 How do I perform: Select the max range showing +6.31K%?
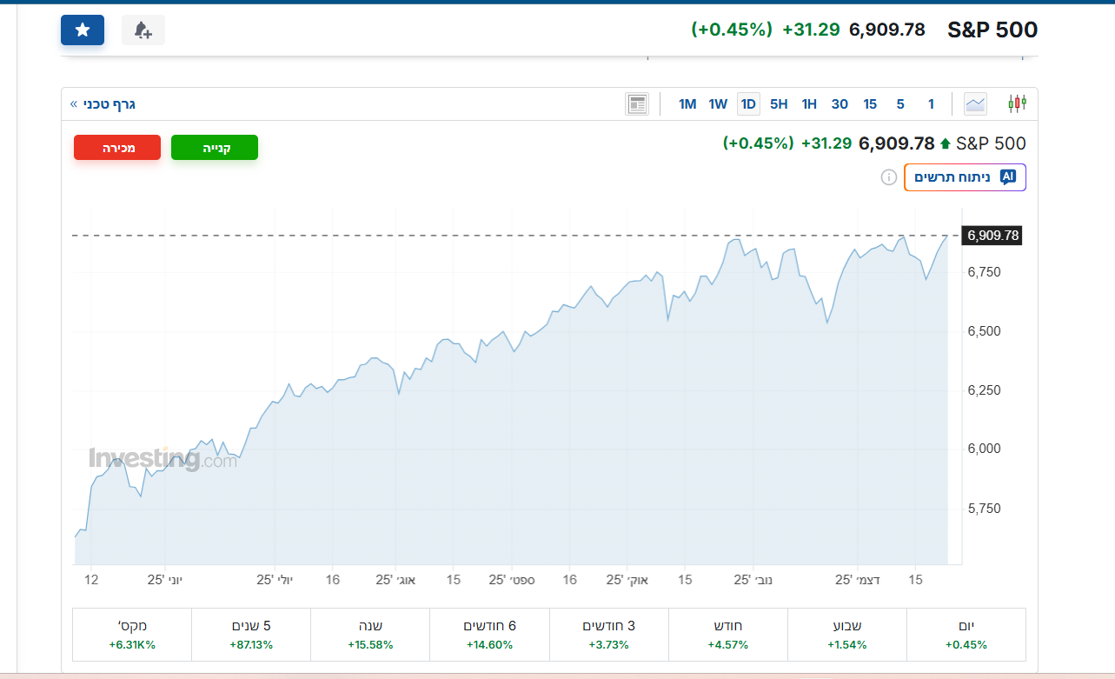click(x=132, y=635)
